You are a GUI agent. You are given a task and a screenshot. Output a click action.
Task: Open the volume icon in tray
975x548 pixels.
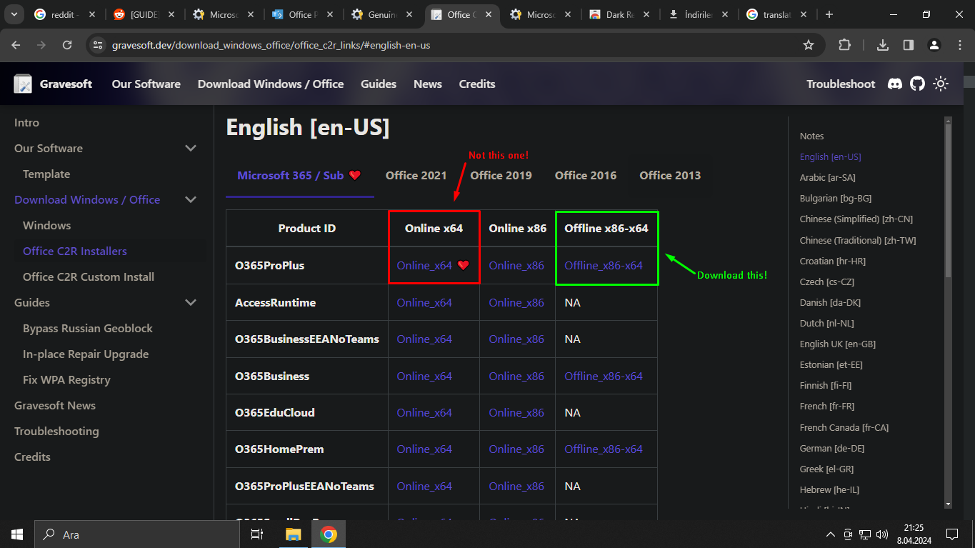click(882, 534)
